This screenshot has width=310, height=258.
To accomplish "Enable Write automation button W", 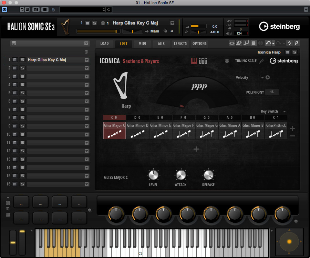I will pos(27,10).
